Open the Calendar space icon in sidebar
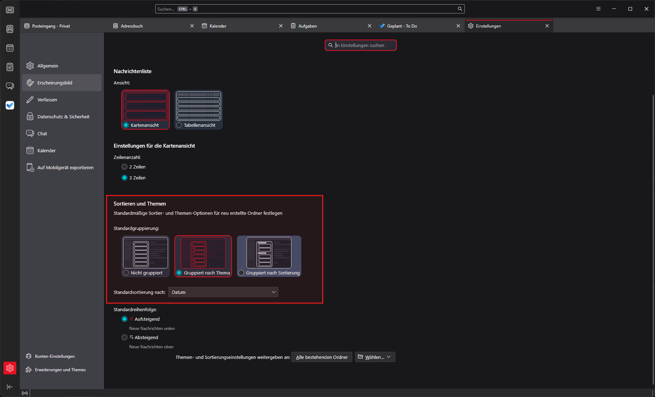The image size is (655, 397). 10,48
